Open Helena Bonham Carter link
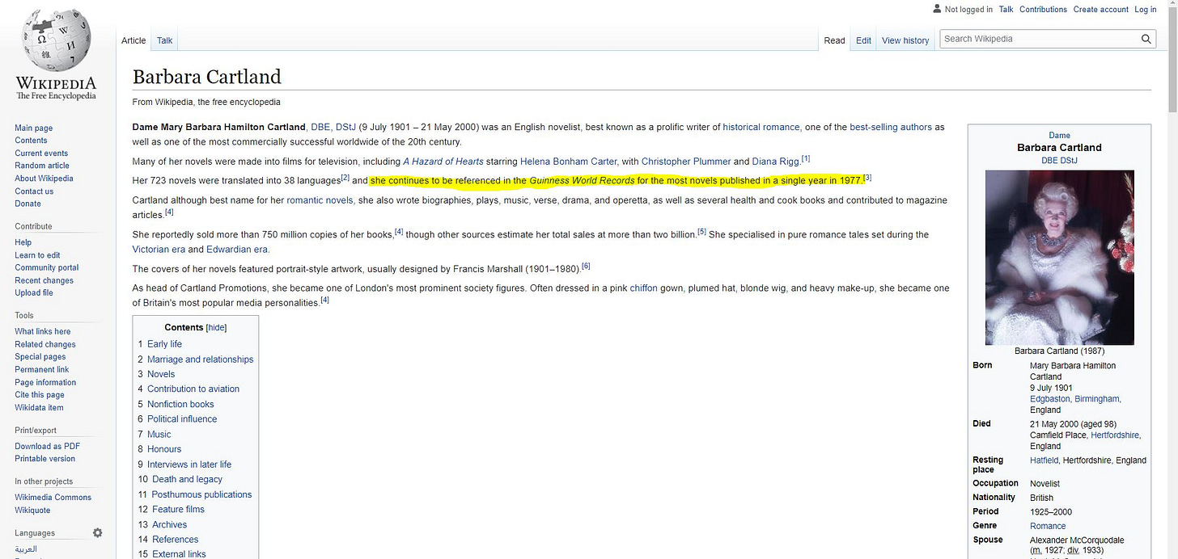This screenshot has width=1178, height=559. tap(569, 162)
